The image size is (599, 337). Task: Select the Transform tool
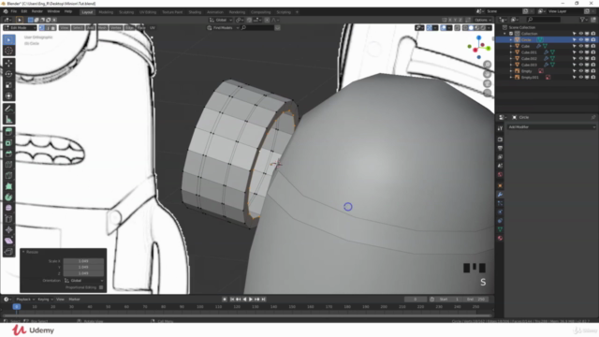[x=8, y=95]
